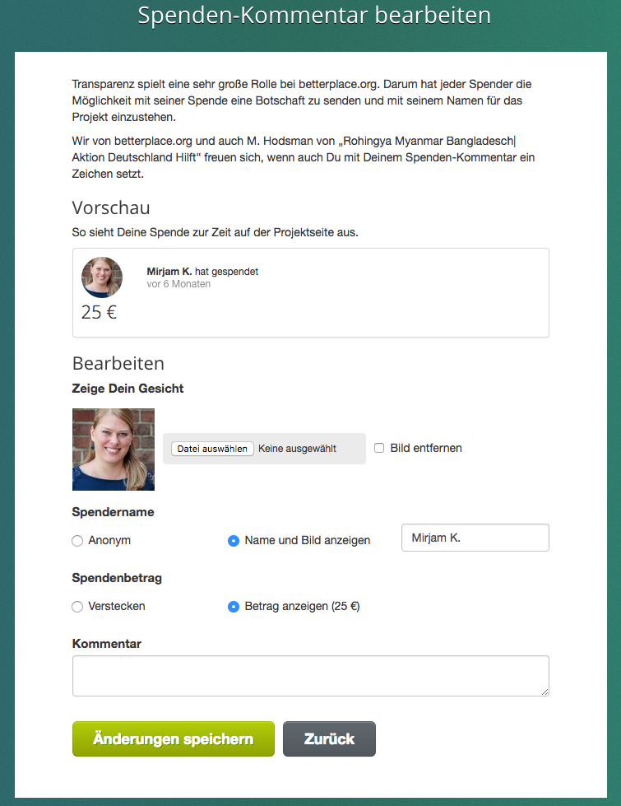The image size is (621, 806).
Task: Click 'Zeige Dein Gesicht' label
Action: pyautogui.click(x=127, y=389)
